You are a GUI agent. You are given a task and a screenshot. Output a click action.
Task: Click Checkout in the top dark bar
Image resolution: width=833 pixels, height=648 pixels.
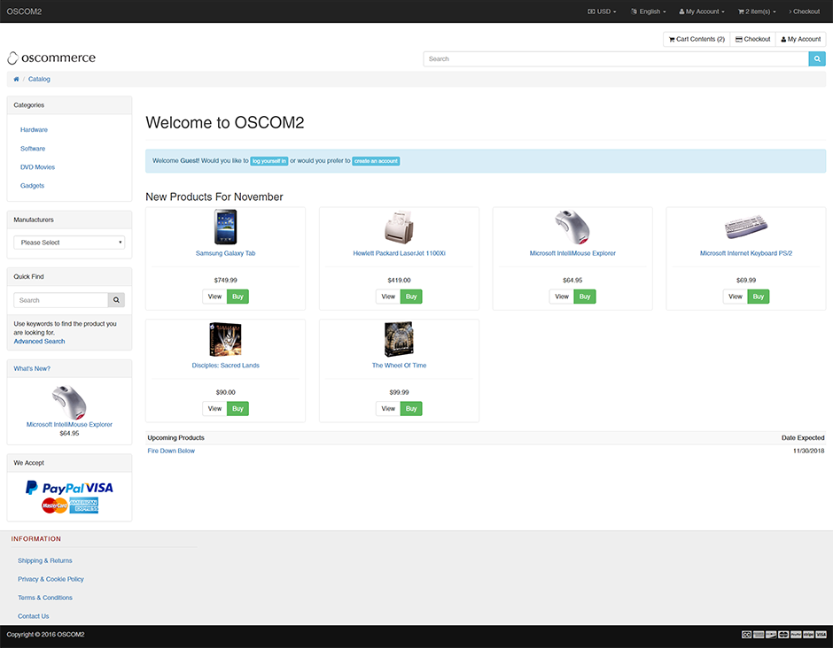pyautogui.click(x=805, y=12)
